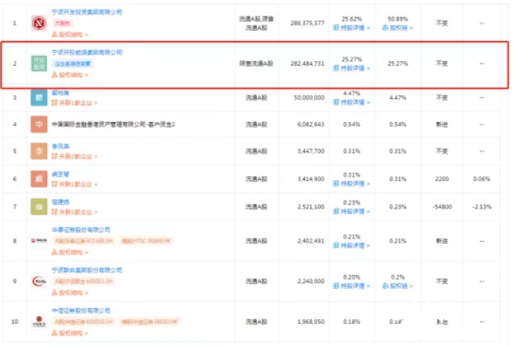Click the 宁波联合集团 company logo
The height and width of the screenshot is (346, 514).
(39, 281)
